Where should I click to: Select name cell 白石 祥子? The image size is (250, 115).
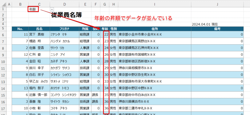click(x=39, y=75)
